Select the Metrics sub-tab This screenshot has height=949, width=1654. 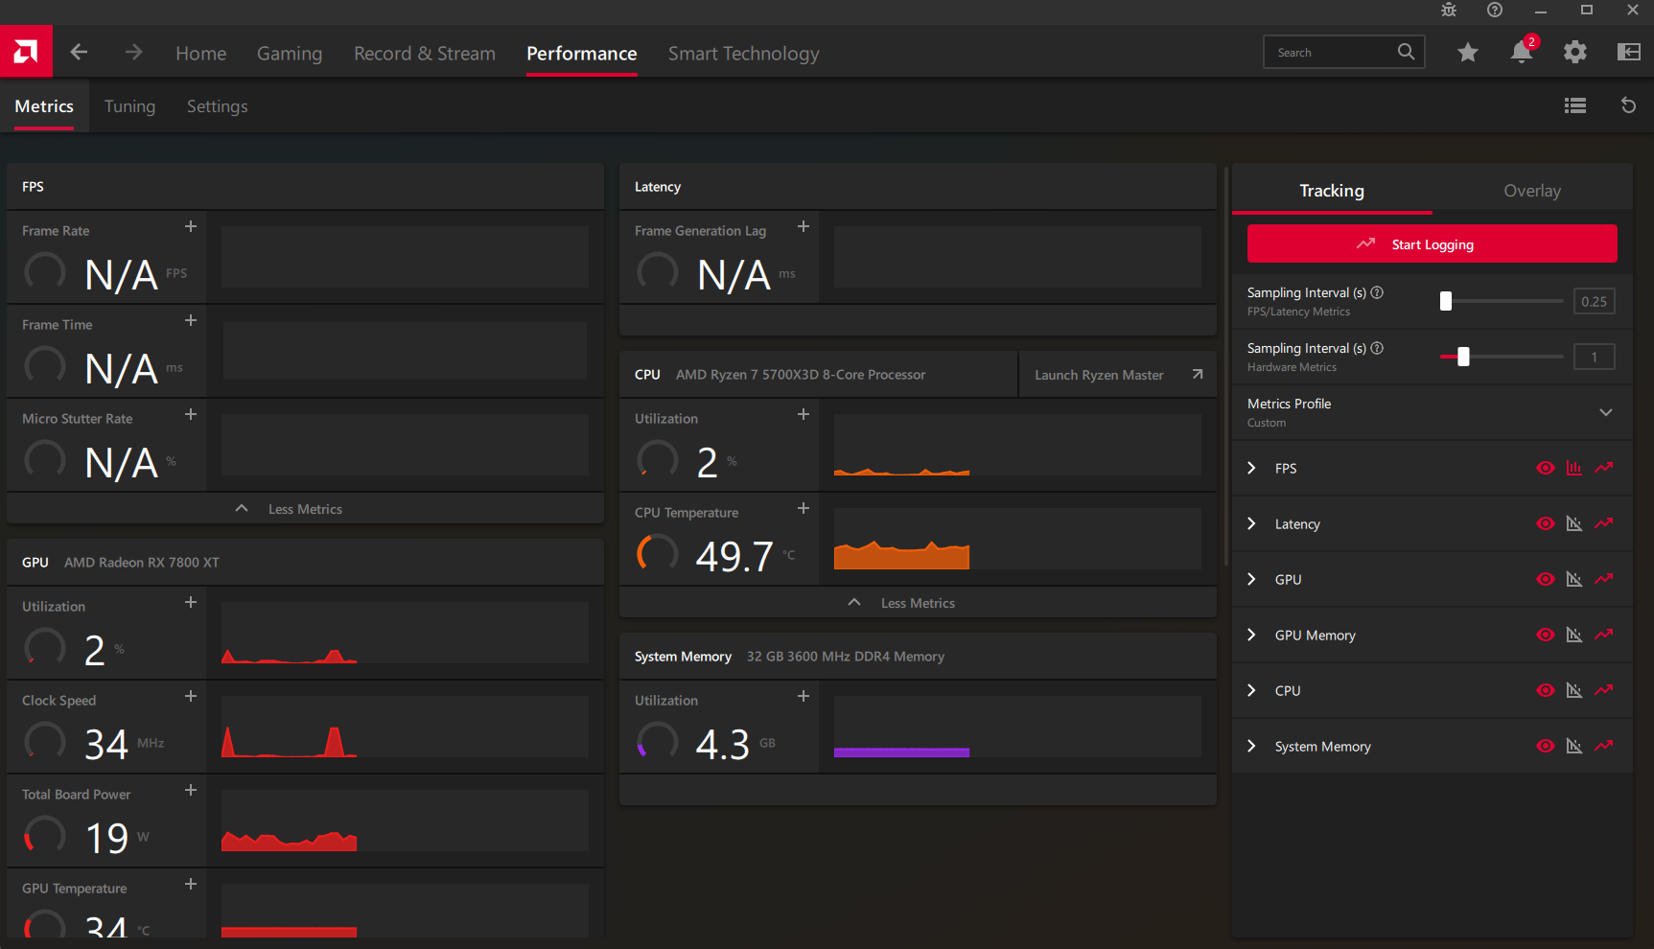44,106
